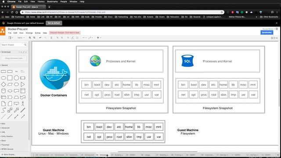
Task: Open the Networking bookmarks folder
Action: coord(121,17)
